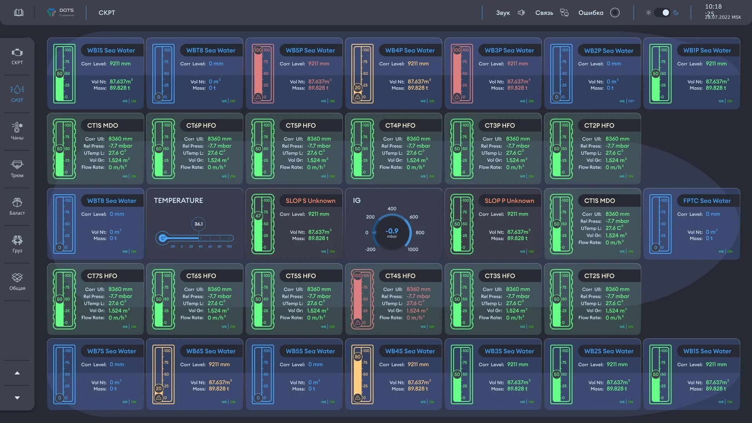Switch to the Чаны sidebar section

coord(17,132)
